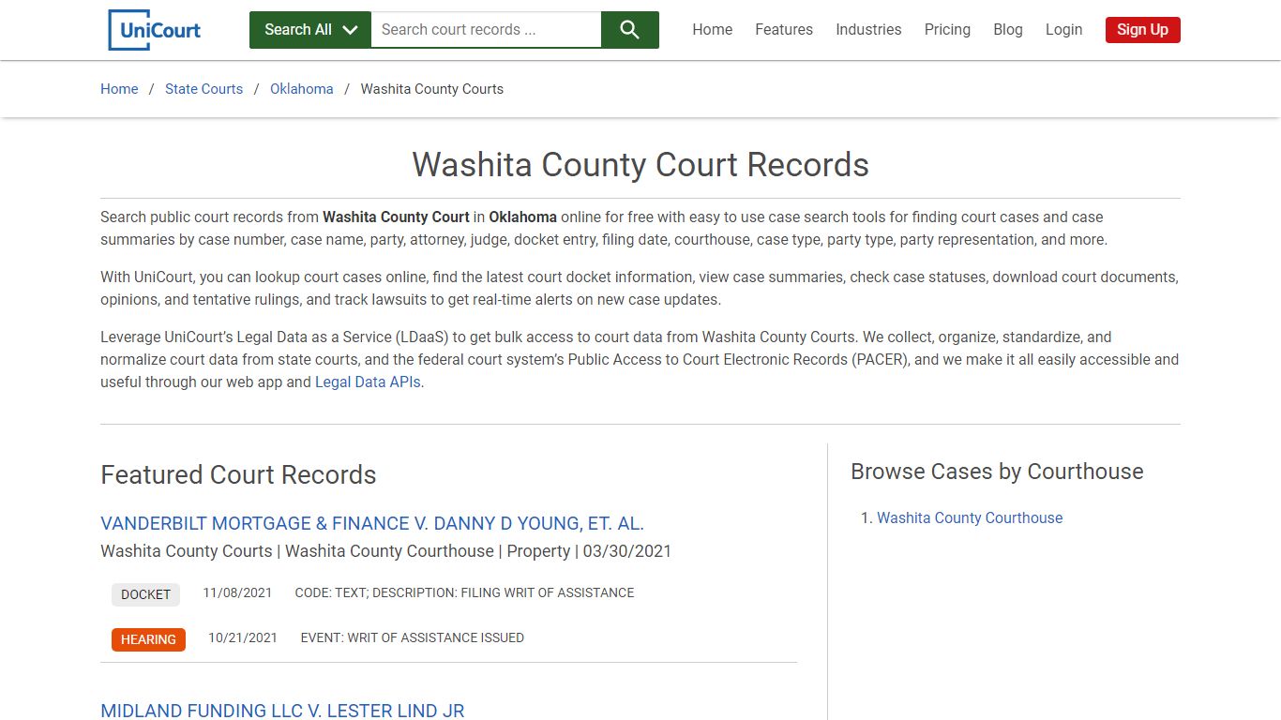Open Oklahoma breadcrumb link
Screen dimensions: 1281x720
click(302, 89)
